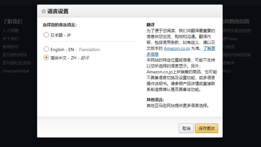Open the 人才招聘 footer link
Image resolution: width=261 pixels, height=147 pixels.
11,31
